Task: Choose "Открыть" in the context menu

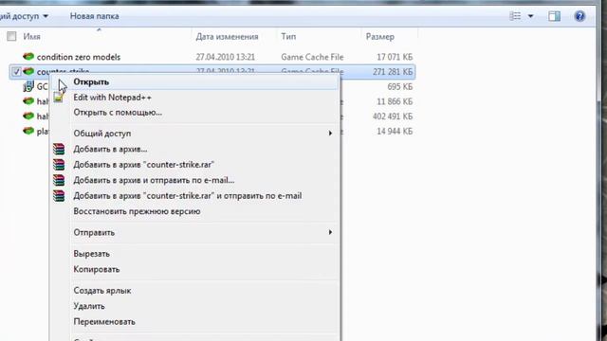Action: click(x=91, y=82)
